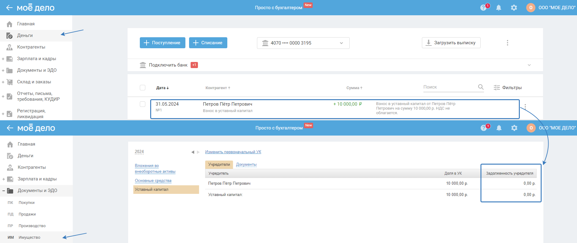Sort the payments list by Сумма
The height and width of the screenshot is (243, 577).
click(x=354, y=88)
